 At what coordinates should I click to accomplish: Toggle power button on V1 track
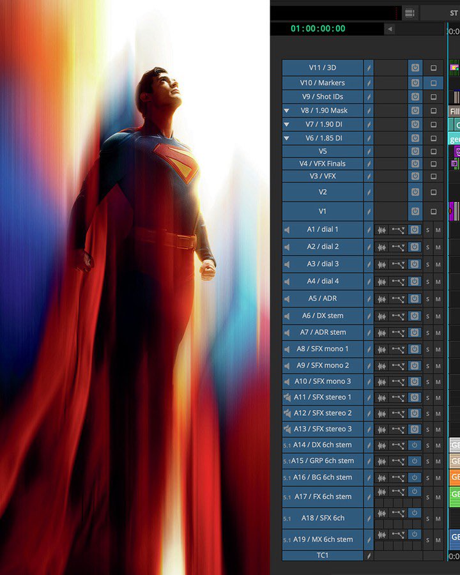(x=415, y=211)
